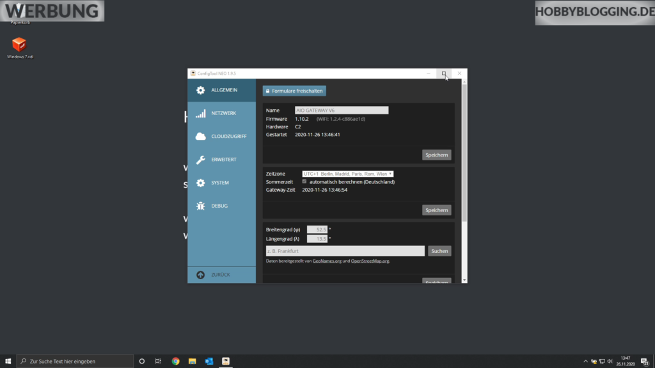The height and width of the screenshot is (368, 655).
Task: Expand hidden tray icons chevron
Action: coord(586,361)
